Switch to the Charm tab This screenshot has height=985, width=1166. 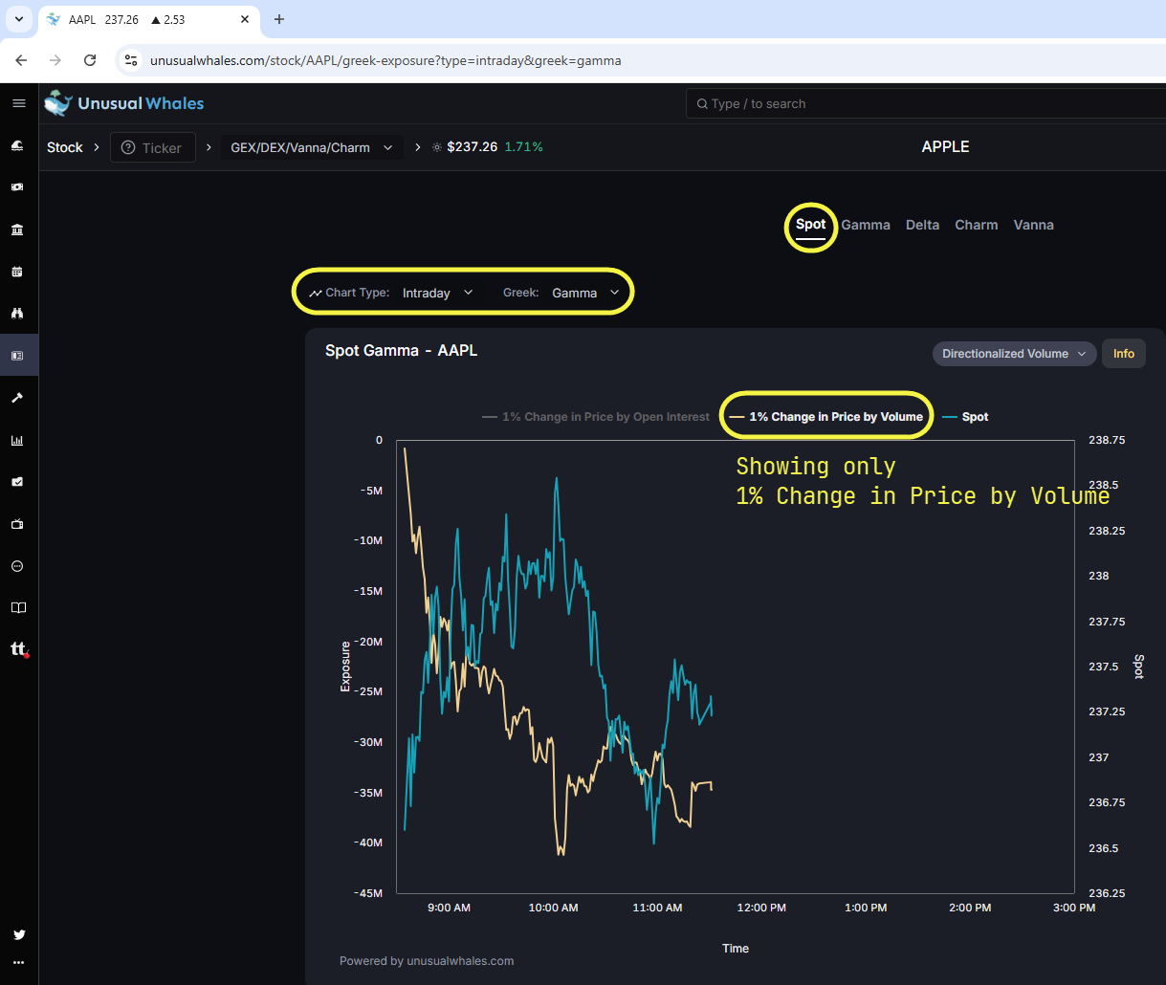click(x=977, y=225)
